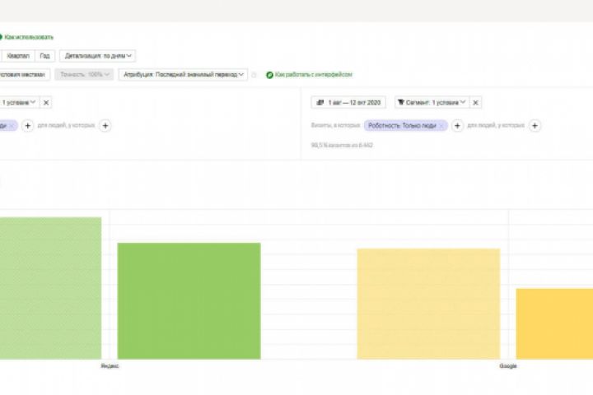This screenshot has height=395, width=593.
Task: Open the date range '1 авг — 12 окт 2020' picker
Action: click(x=348, y=102)
